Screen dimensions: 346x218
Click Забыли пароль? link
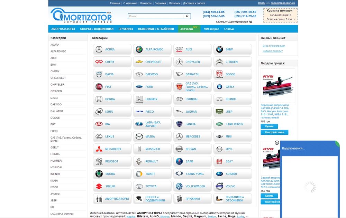273,51
